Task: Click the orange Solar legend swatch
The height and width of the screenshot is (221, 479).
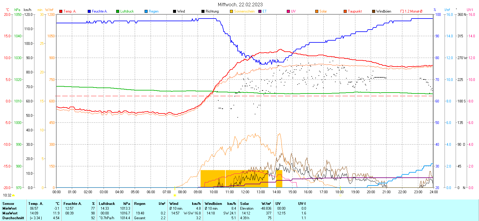Action: [317, 11]
